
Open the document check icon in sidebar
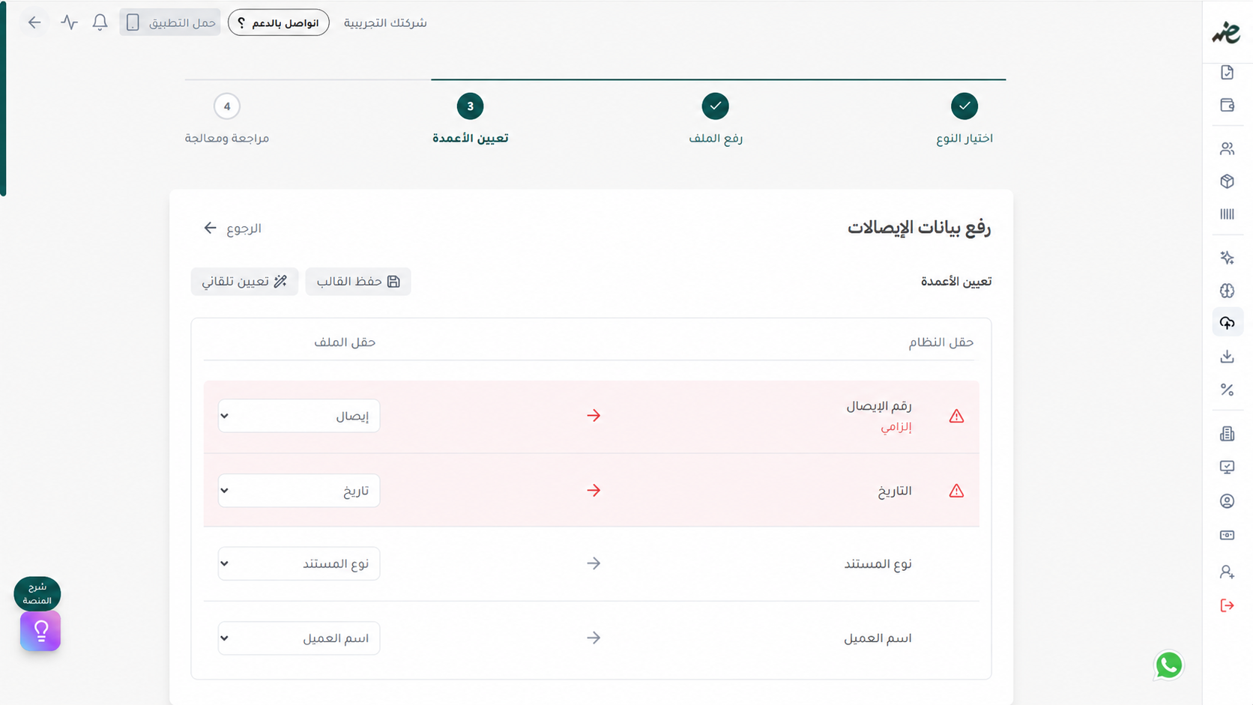[1227, 73]
